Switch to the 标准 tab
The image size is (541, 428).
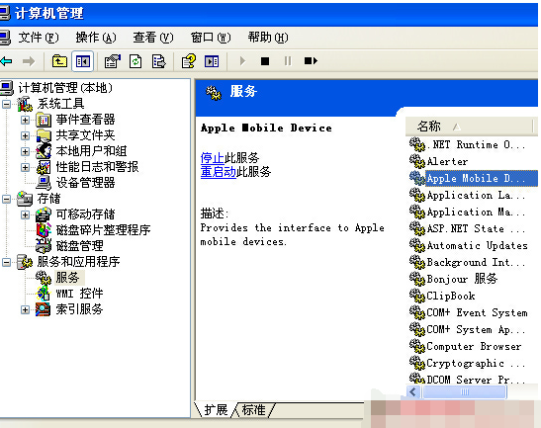click(254, 410)
